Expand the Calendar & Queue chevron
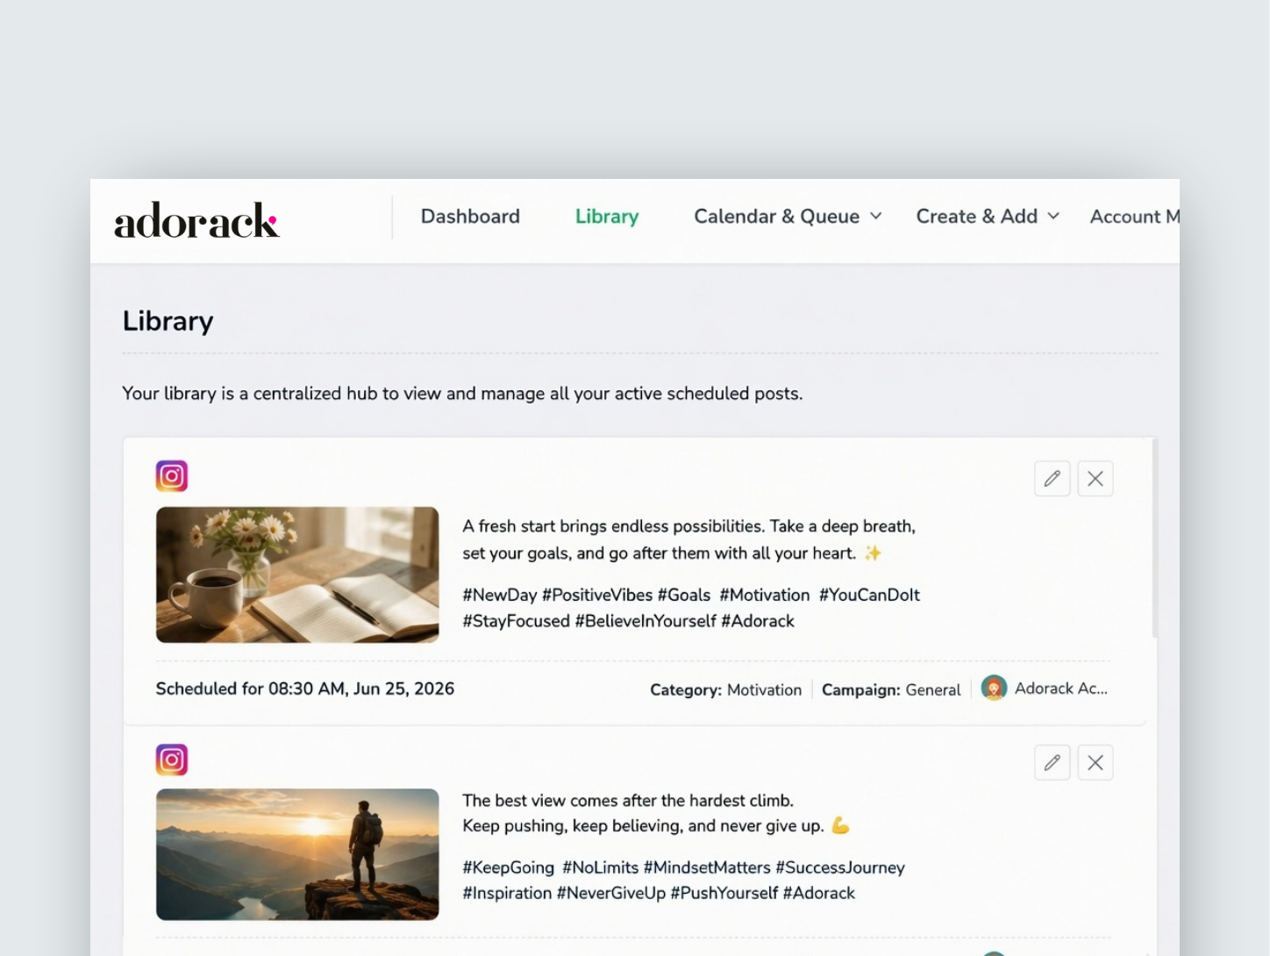The image size is (1270, 956). coord(875,217)
